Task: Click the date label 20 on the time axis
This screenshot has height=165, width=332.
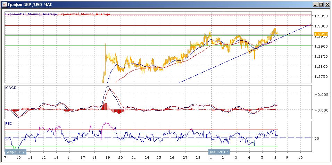Action: coord(121,158)
